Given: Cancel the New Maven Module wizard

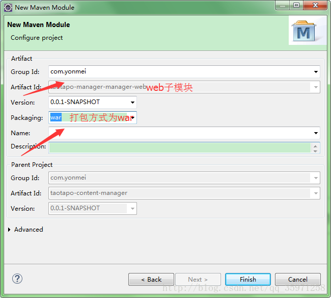Looking at the screenshot, I should click(298, 280).
